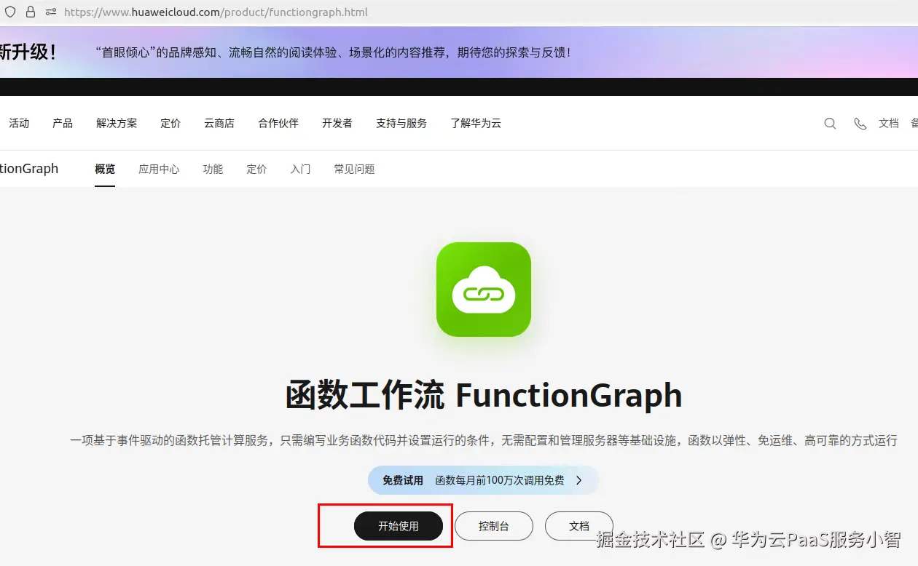The image size is (918, 566).
Task: Open the 支持与服务 menu
Action: (401, 123)
